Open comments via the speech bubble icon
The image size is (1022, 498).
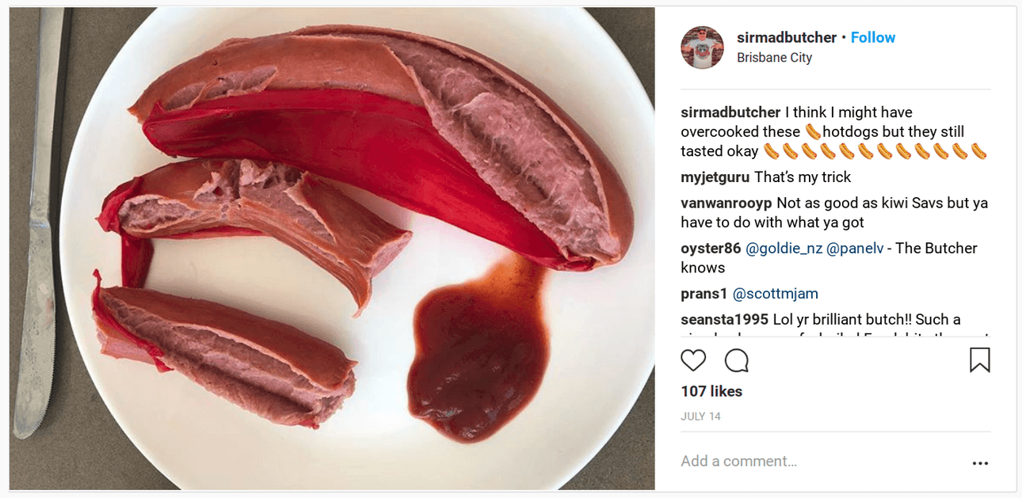737,361
